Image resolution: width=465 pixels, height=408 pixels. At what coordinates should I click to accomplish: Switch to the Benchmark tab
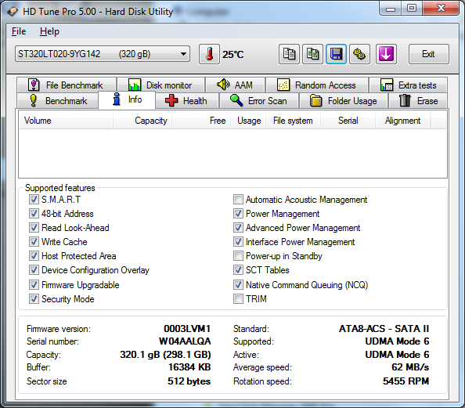[x=58, y=100]
